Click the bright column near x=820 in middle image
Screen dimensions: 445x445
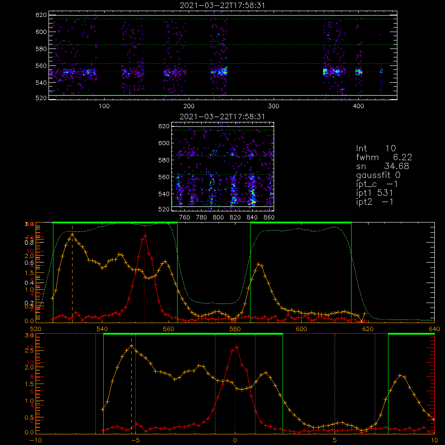(x=234, y=191)
